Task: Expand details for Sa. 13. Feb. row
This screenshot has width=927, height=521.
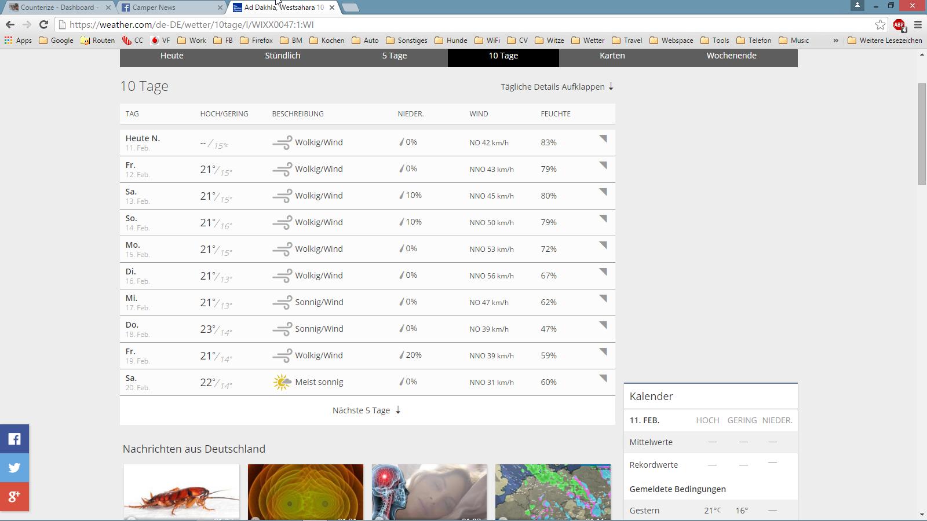Action: coord(603,192)
